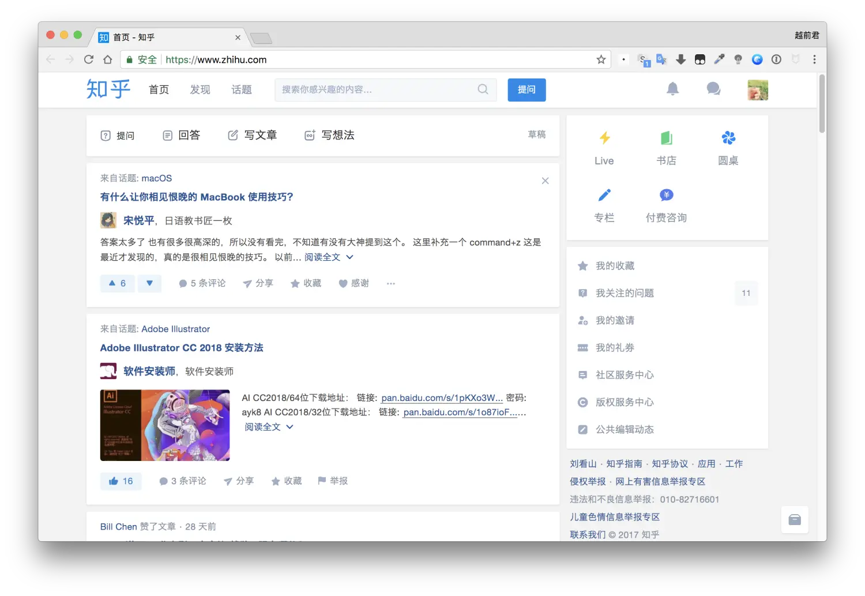The image size is (865, 596).
Task: Open 草稿 drafts link
Action: (x=537, y=134)
